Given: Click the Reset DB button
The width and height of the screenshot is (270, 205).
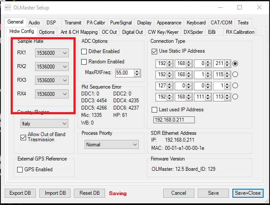Looking at the screenshot, I should point(90,193).
